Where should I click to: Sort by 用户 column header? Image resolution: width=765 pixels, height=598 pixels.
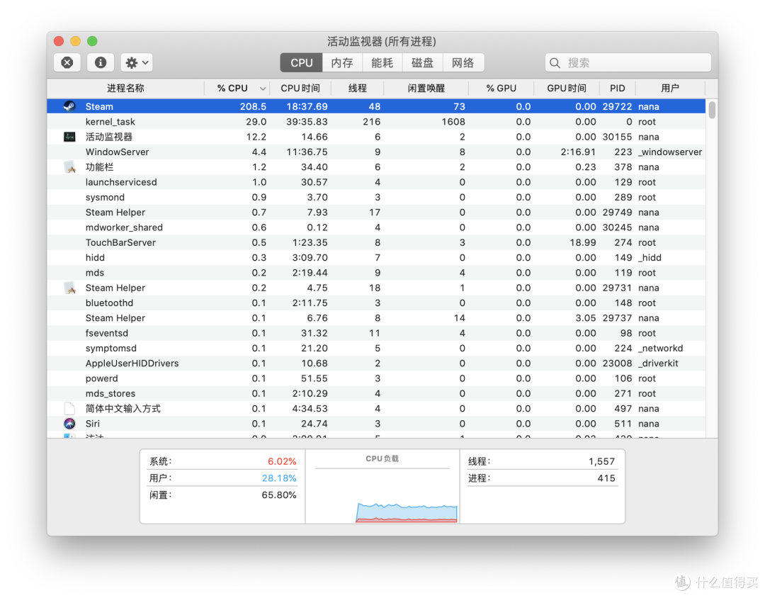pos(670,88)
